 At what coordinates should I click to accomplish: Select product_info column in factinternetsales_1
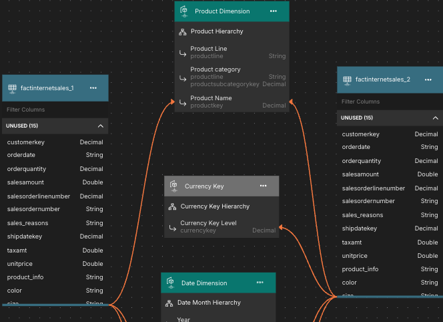coord(55,277)
